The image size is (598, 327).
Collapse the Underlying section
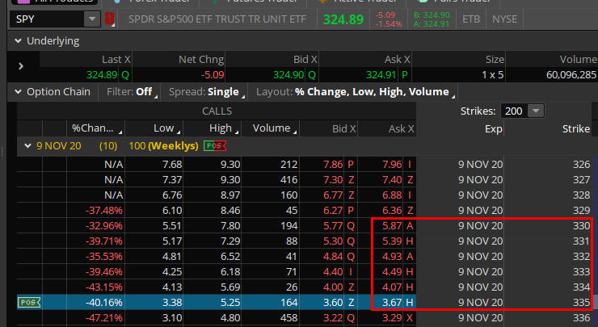[x=18, y=41]
